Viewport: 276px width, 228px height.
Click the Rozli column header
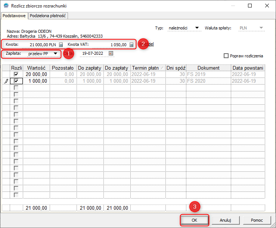16,68
